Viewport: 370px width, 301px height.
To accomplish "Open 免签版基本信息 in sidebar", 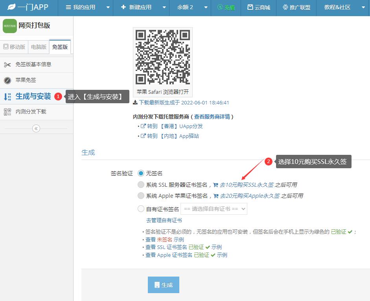I will click(37, 65).
